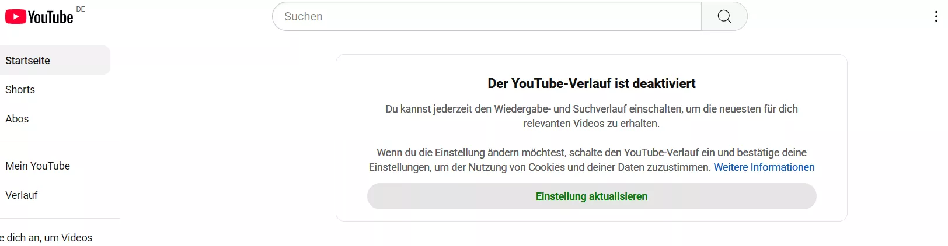Click the paragraph starting Wenn du die Einstellung

pos(591,160)
